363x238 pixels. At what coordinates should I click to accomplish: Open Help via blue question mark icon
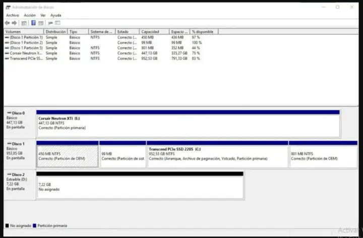click(x=33, y=23)
